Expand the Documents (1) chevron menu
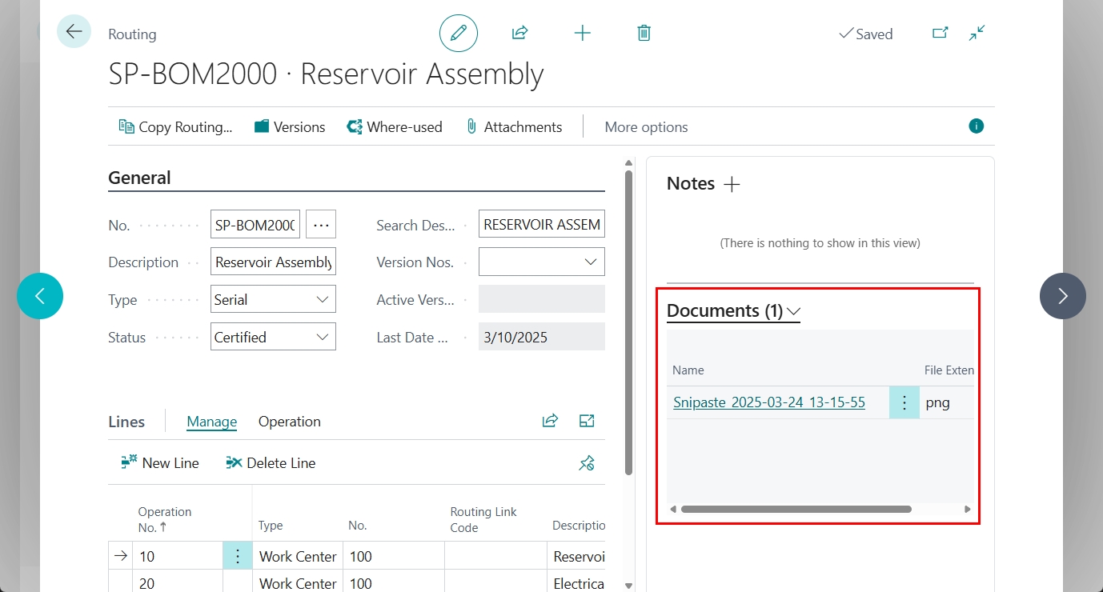 [x=793, y=311]
